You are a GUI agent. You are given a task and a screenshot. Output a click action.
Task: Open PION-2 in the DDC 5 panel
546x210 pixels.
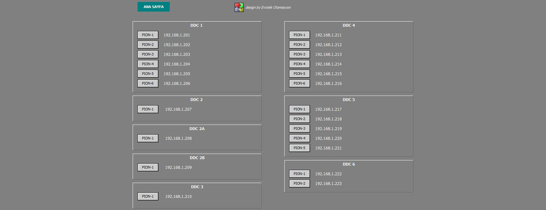(299, 119)
